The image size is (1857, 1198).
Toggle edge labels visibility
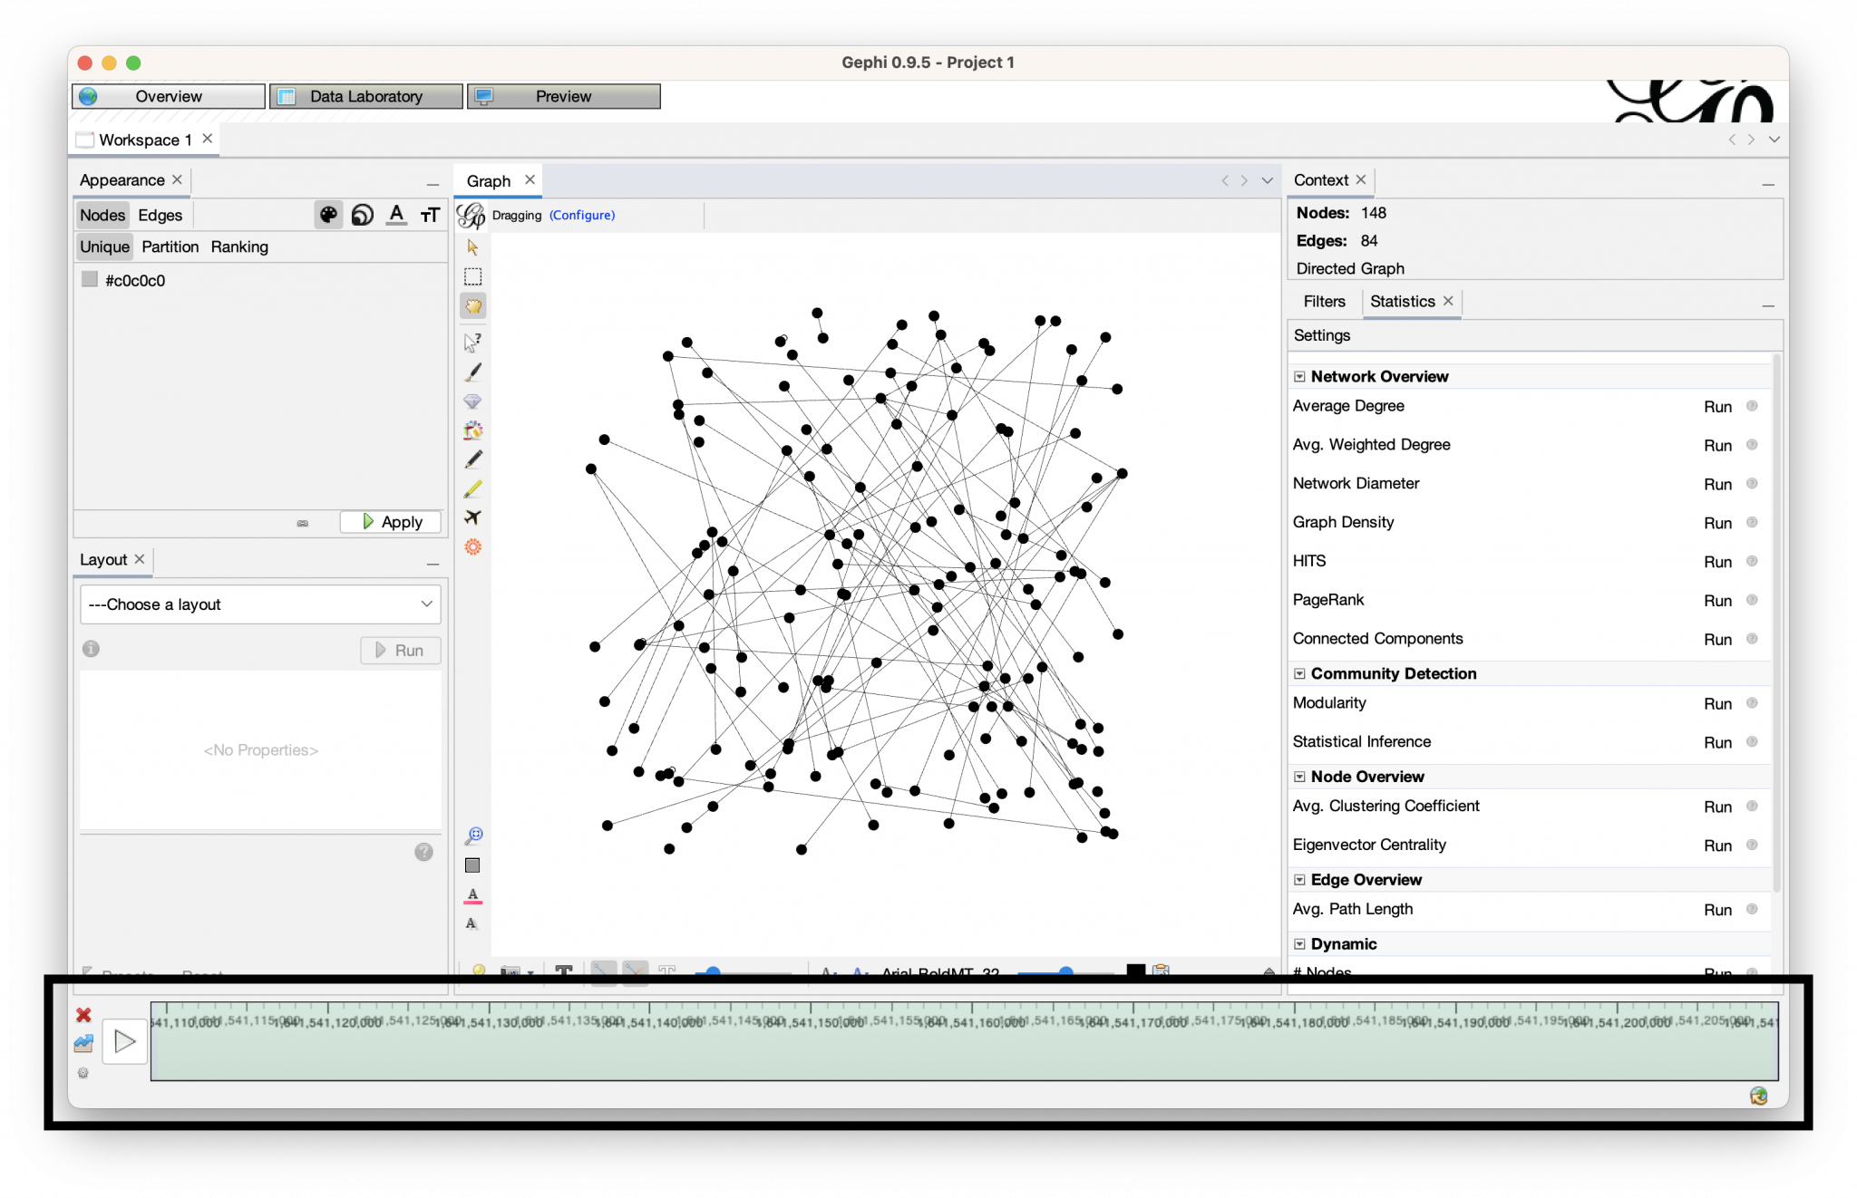[472, 923]
